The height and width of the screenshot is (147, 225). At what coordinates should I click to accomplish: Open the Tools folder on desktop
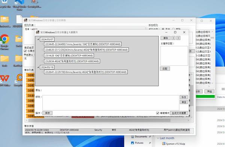coord(4,61)
